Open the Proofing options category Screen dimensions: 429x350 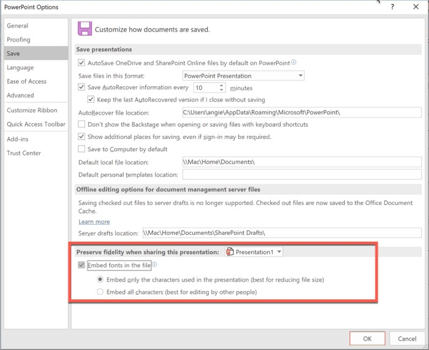point(36,40)
